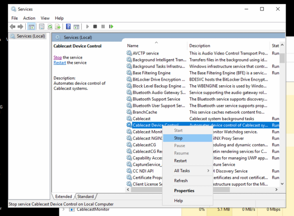Click the Services title bar icon

[x=13, y=9]
